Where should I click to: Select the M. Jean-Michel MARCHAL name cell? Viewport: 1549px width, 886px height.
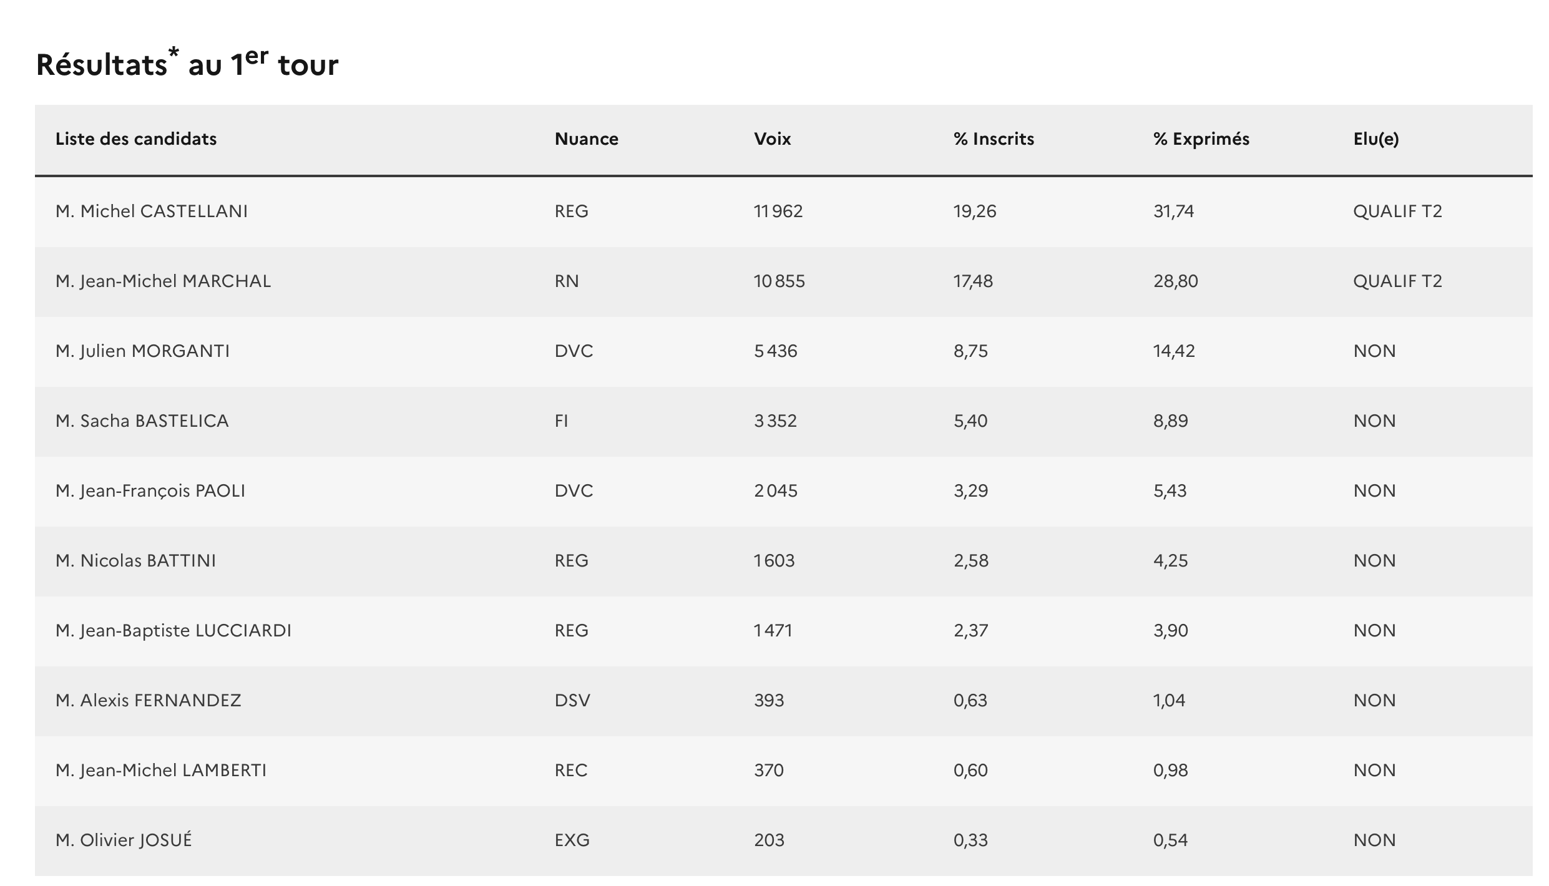[x=163, y=281]
